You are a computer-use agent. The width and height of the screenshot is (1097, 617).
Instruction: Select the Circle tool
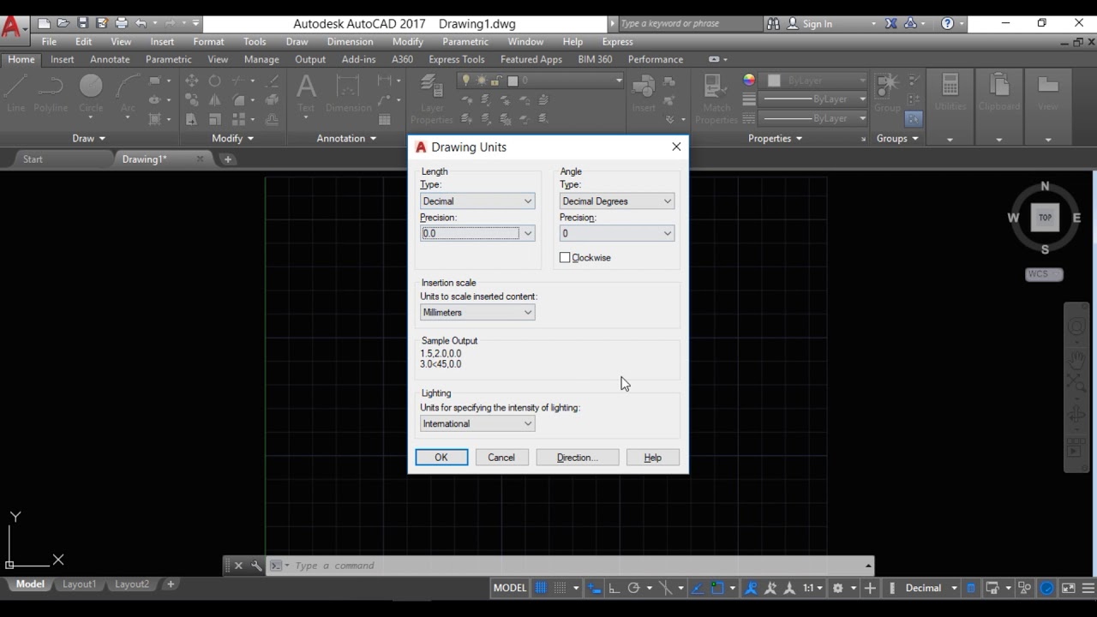click(x=91, y=93)
